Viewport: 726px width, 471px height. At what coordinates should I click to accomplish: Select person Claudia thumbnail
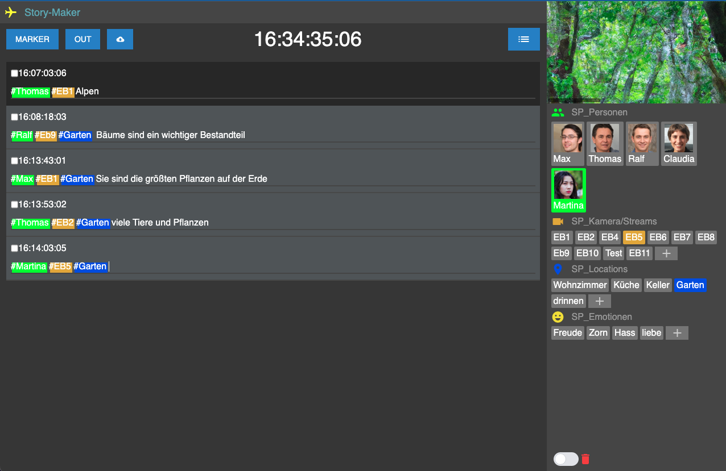[679, 144]
